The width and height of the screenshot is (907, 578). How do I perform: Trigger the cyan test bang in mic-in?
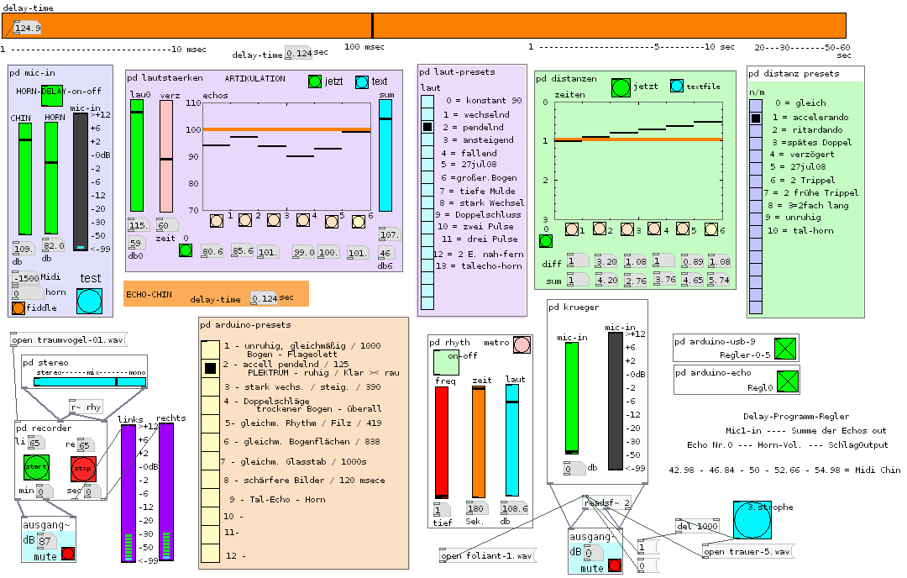[x=89, y=301]
